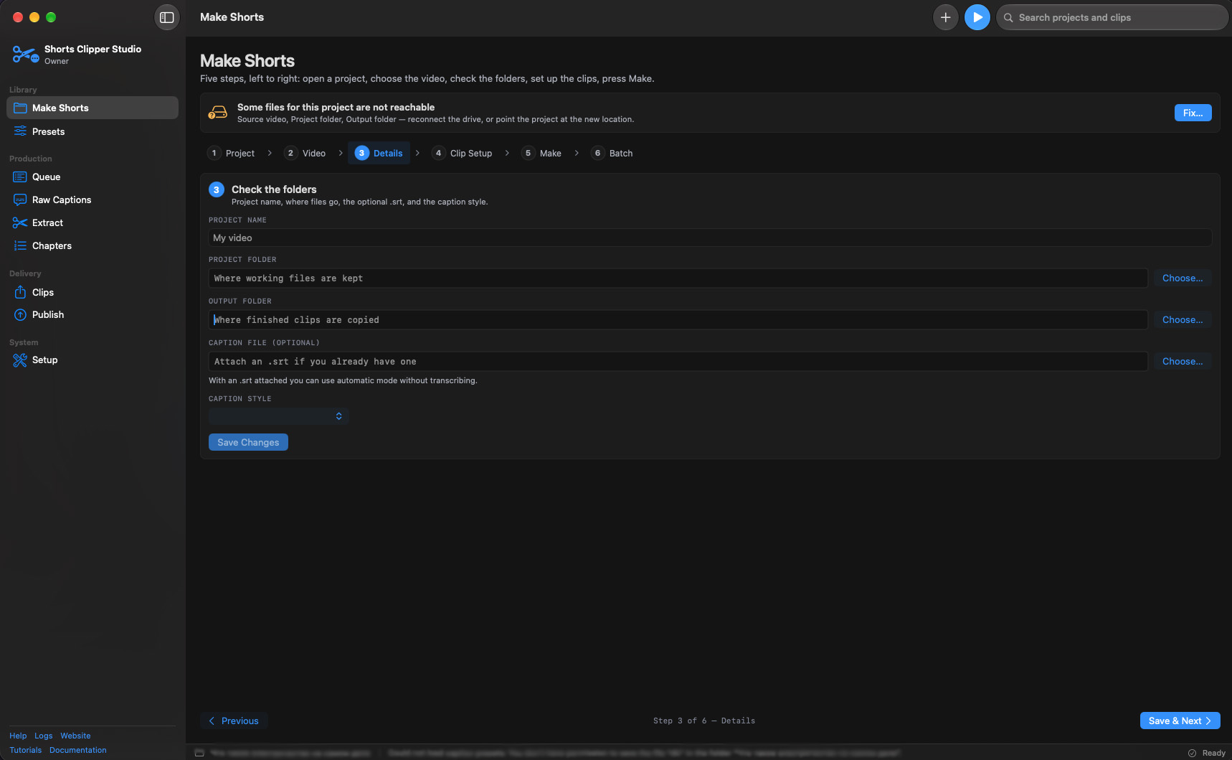Screen dimensions: 1232x760
Task: Click the status bar message icon at bottom left
Action: (x=199, y=753)
